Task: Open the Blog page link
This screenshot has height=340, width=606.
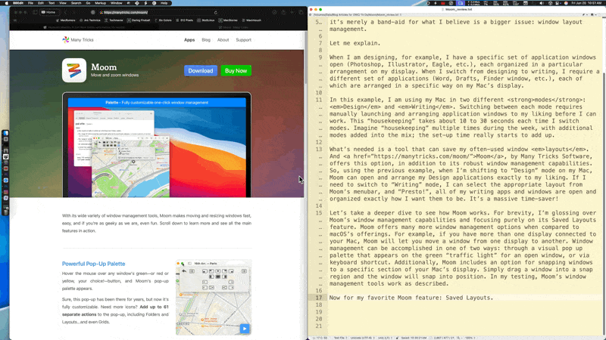Action: tap(206, 40)
